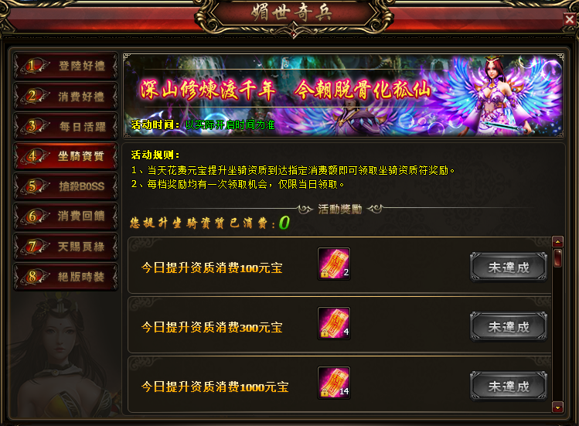Screen dimensions: 579x426
Task: Click the scroll up arrow in reward list
Action: pyautogui.click(x=557, y=242)
